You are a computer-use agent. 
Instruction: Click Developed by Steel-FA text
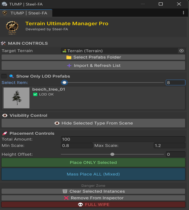click(x=47, y=29)
